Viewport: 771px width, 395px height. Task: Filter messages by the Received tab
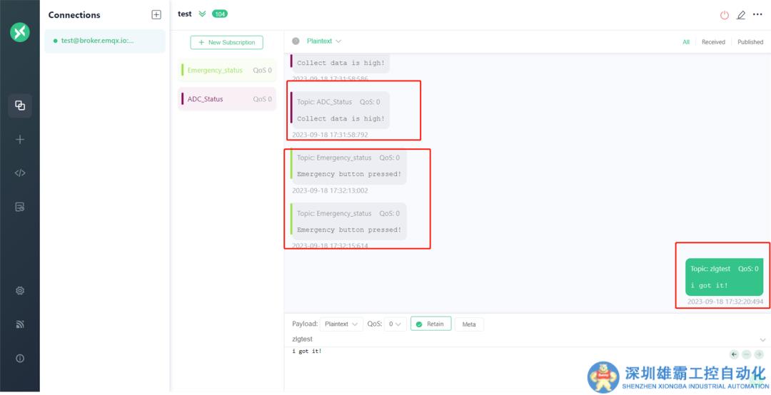coord(712,42)
